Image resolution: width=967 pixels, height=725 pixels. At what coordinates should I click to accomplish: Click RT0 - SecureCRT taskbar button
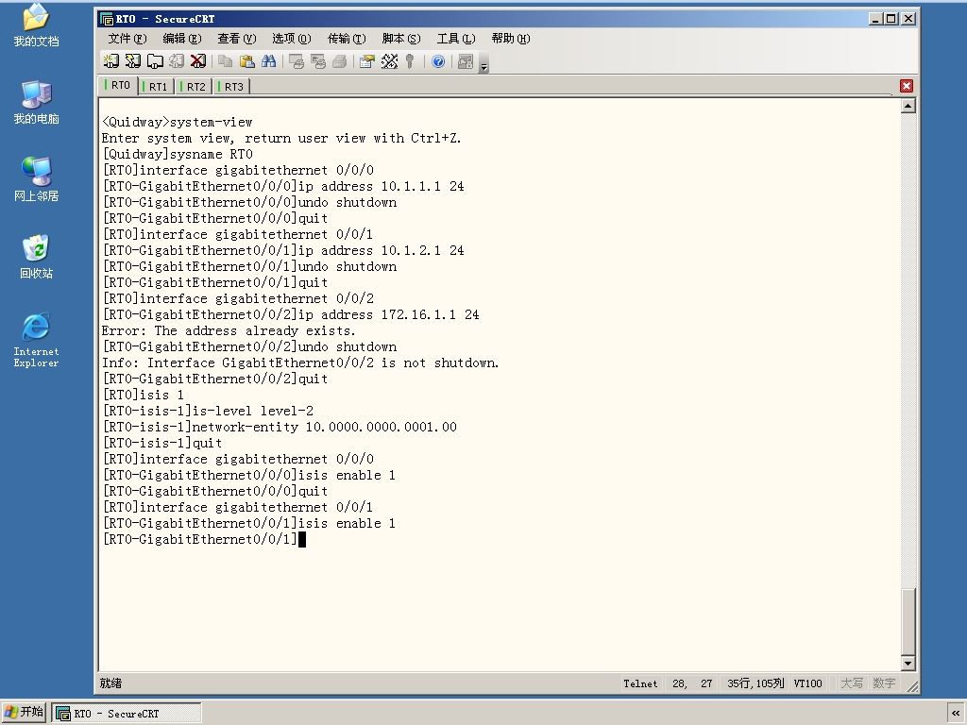coord(127,714)
